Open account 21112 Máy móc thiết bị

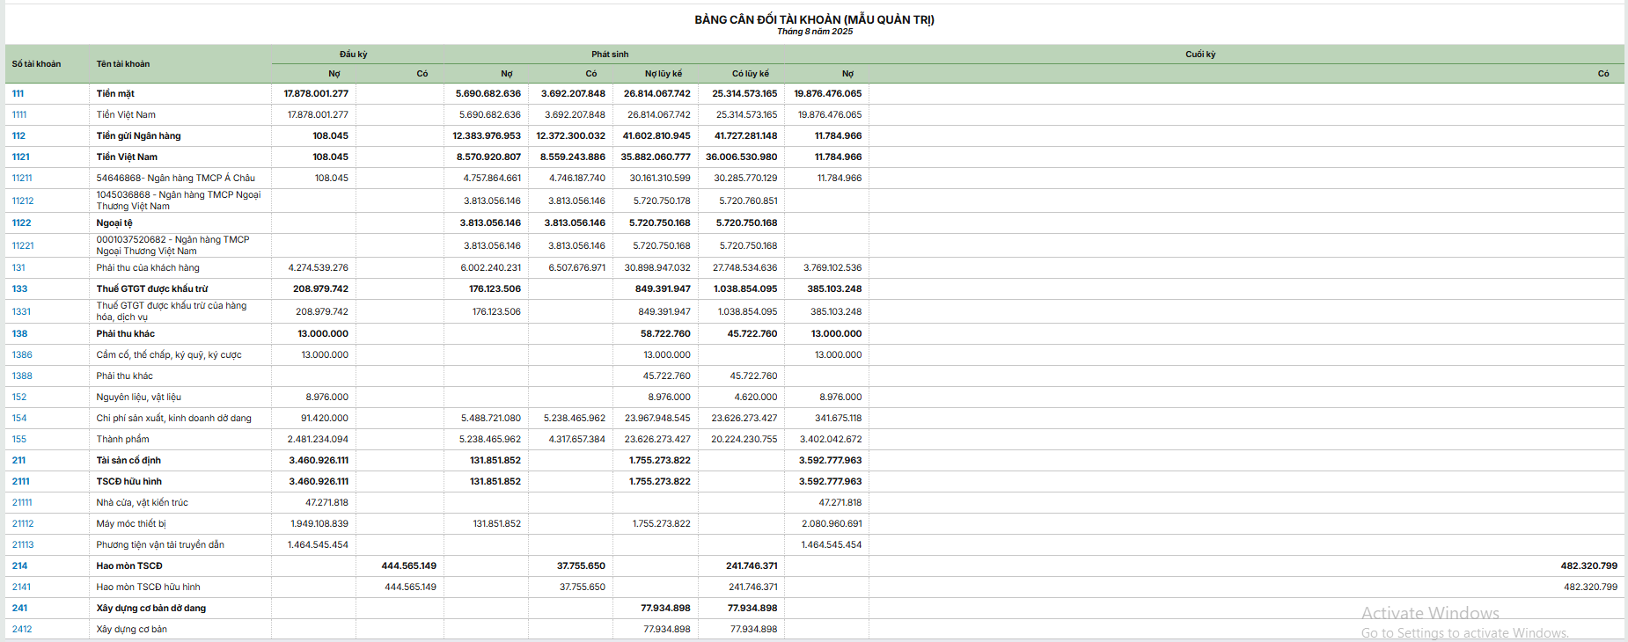[23, 524]
